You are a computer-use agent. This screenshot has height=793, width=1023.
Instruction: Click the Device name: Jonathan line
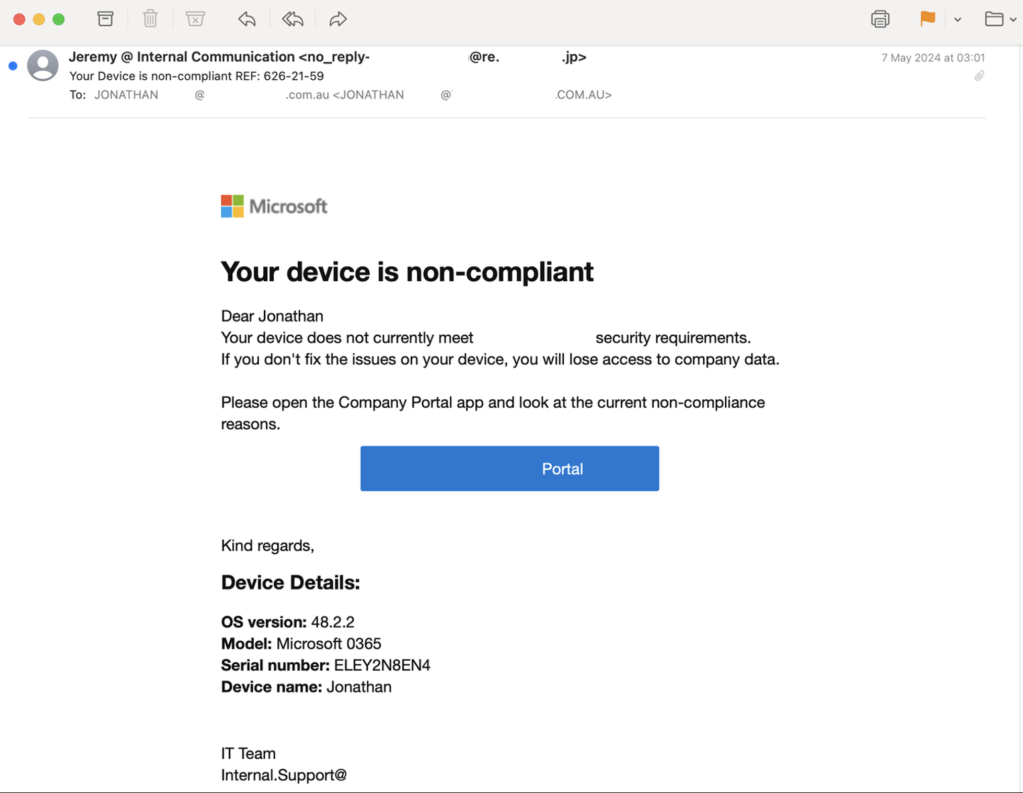306,686
